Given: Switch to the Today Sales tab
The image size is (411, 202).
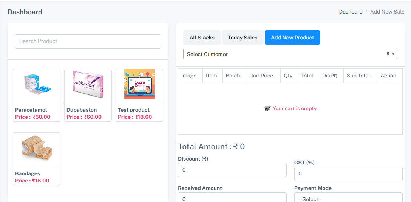Looking at the screenshot, I should pyautogui.click(x=243, y=38).
